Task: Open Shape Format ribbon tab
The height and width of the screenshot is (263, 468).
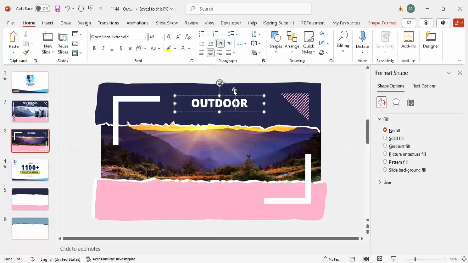Action: point(382,23)
